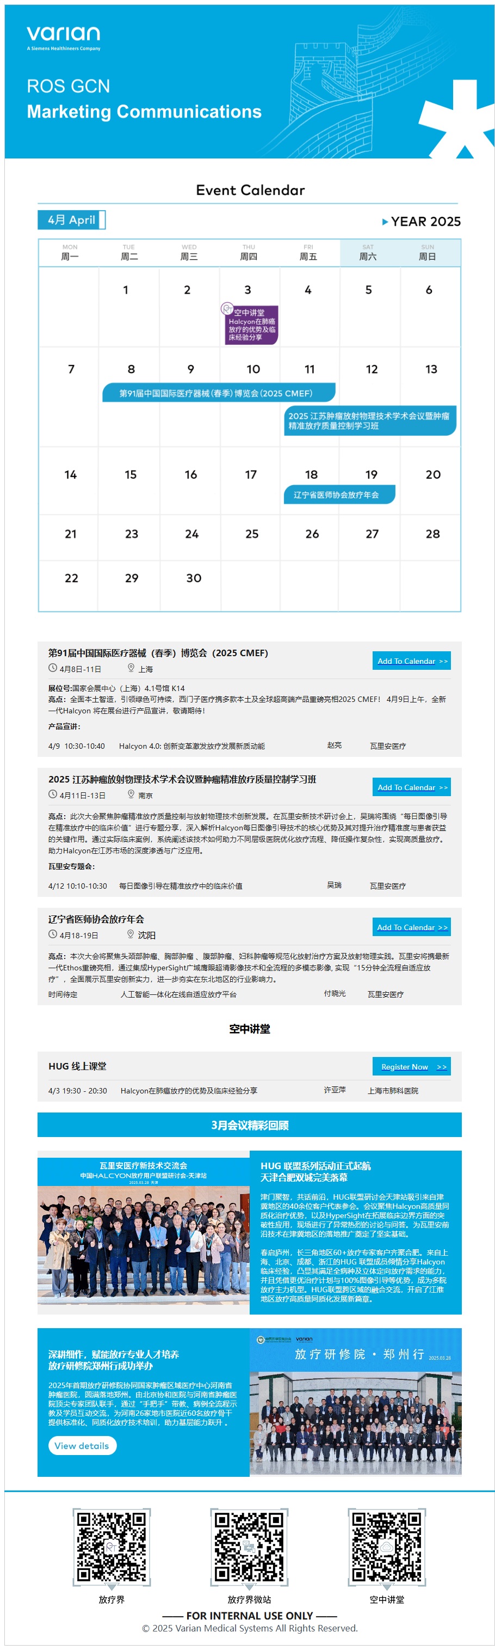Click the session time 4/9 10:30-10:40
This screenshot has width=495, height=1650.
[x=76, y=745]
